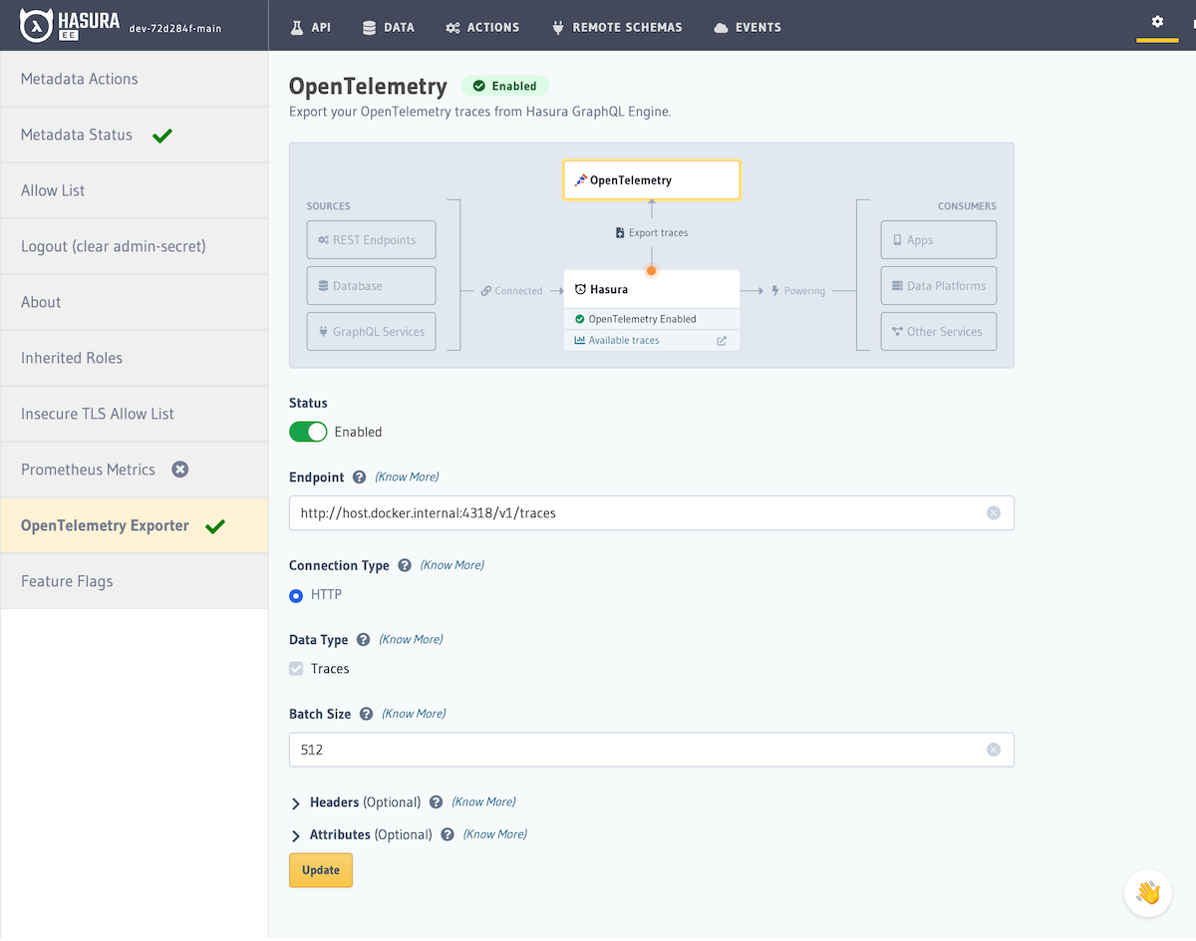The width and height of the screenshot is (1196, 941).
Task: Open the API tab
Action: tap(311, 28)
